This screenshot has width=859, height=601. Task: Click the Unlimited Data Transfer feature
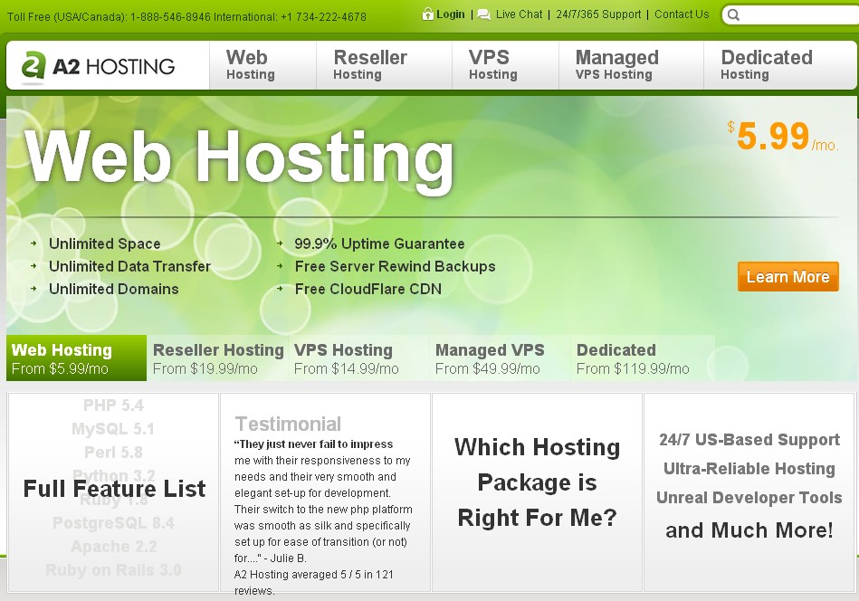coord(129,266)
